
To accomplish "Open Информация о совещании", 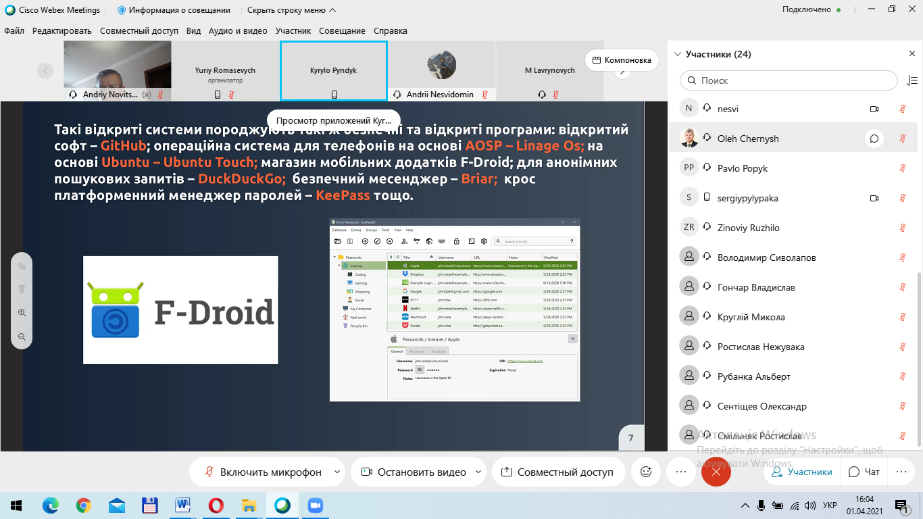I will pyautogui.click(x=174, y=10).
